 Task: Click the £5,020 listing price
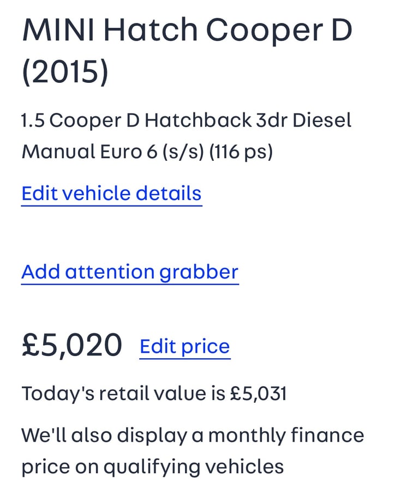tap(72, 346)
